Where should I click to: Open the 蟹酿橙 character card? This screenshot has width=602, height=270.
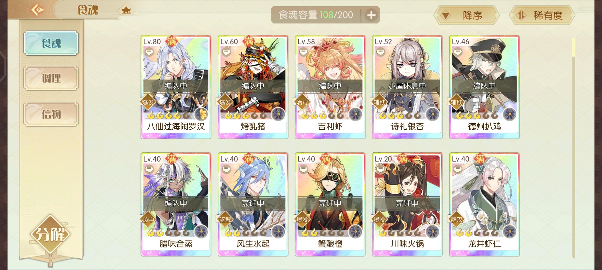330,204
